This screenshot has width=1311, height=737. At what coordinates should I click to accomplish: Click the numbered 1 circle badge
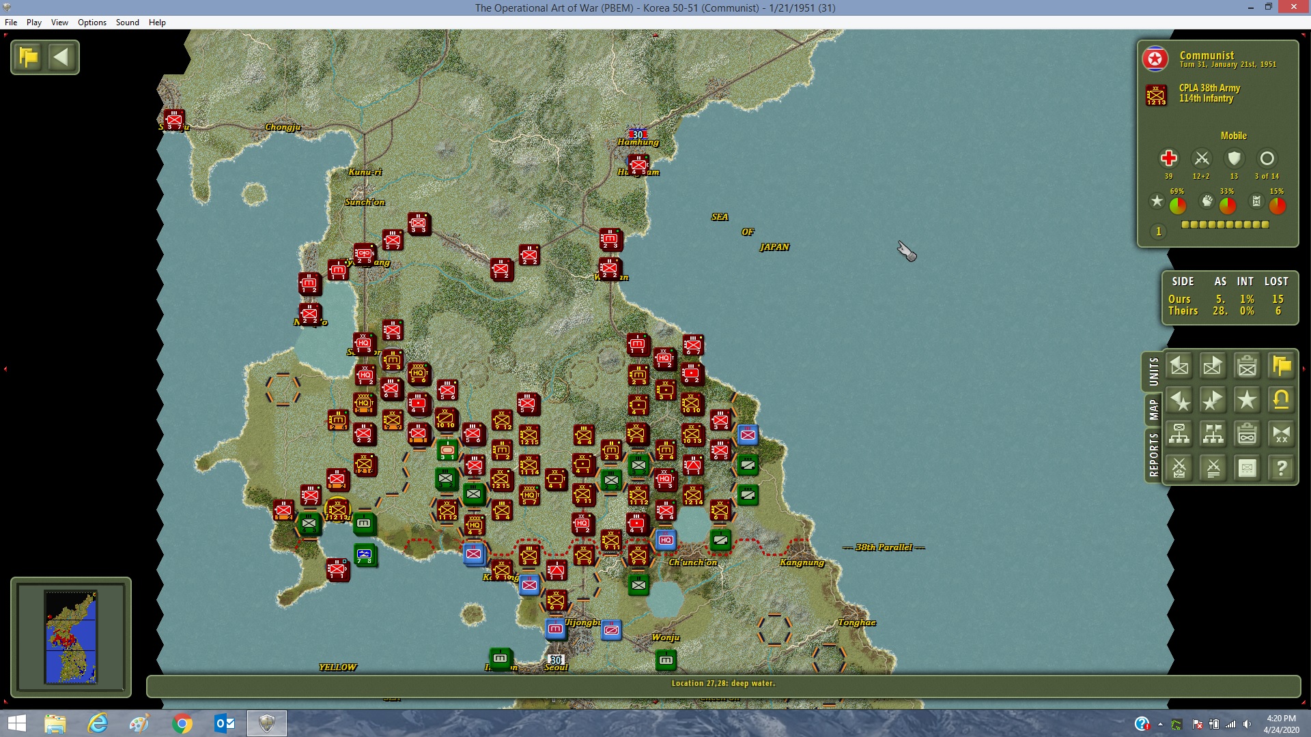(1158, 232)
